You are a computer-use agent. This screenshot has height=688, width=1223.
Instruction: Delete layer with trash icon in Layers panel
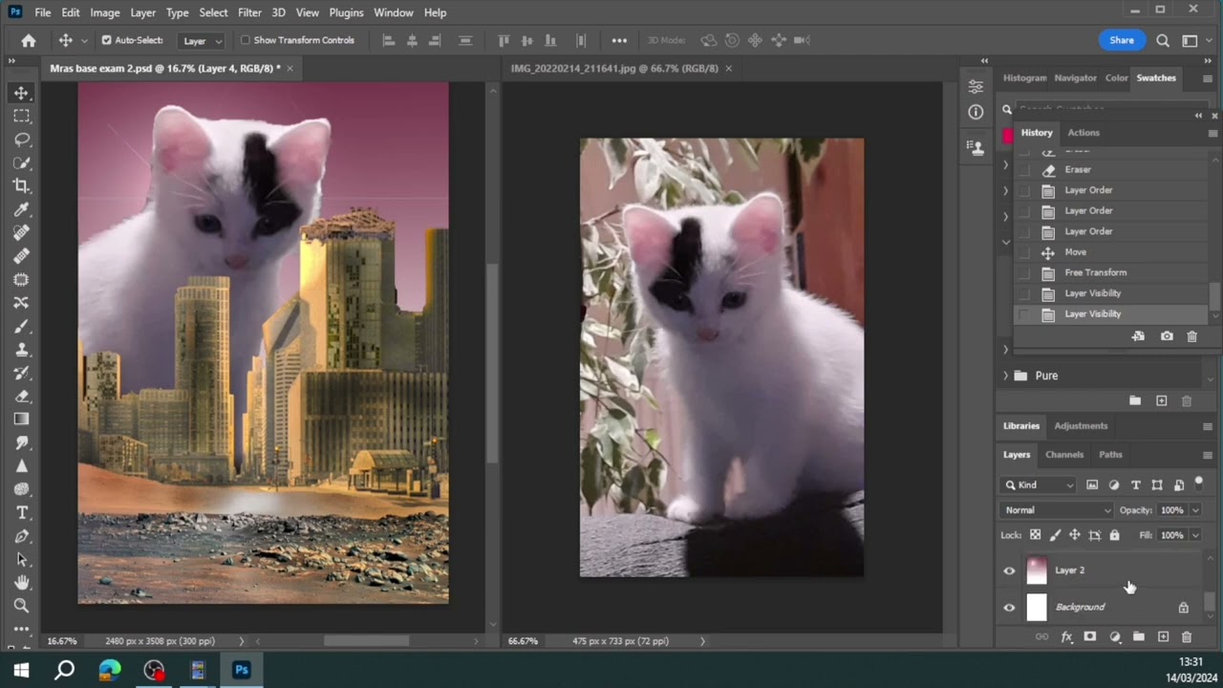pos(1187,636)
